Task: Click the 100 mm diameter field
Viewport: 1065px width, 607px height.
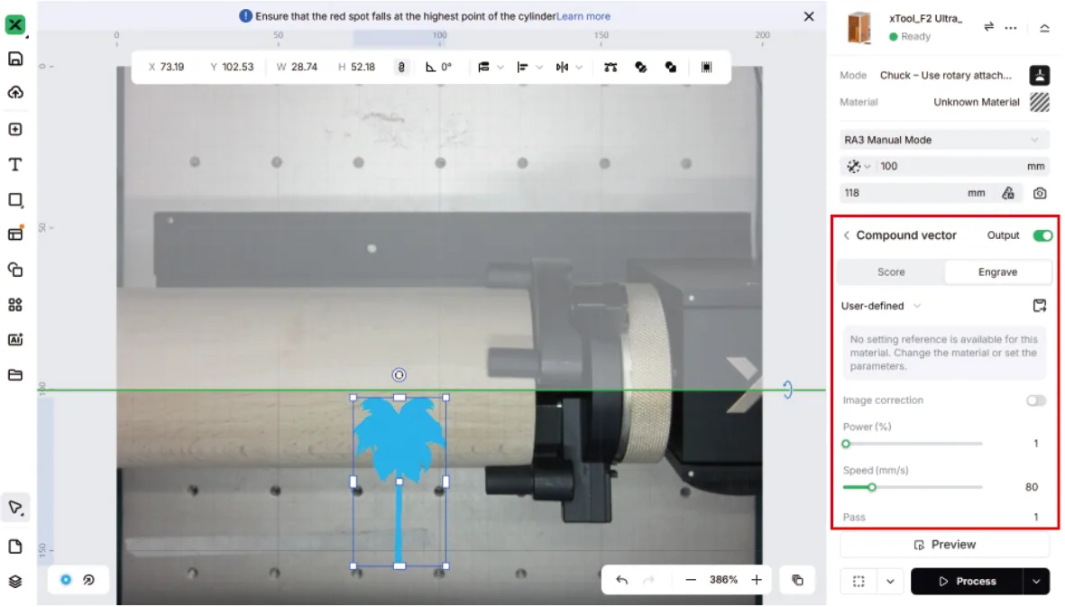Action: coord(960,166)
